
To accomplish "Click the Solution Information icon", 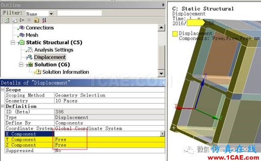I will [x=38, y=72].
